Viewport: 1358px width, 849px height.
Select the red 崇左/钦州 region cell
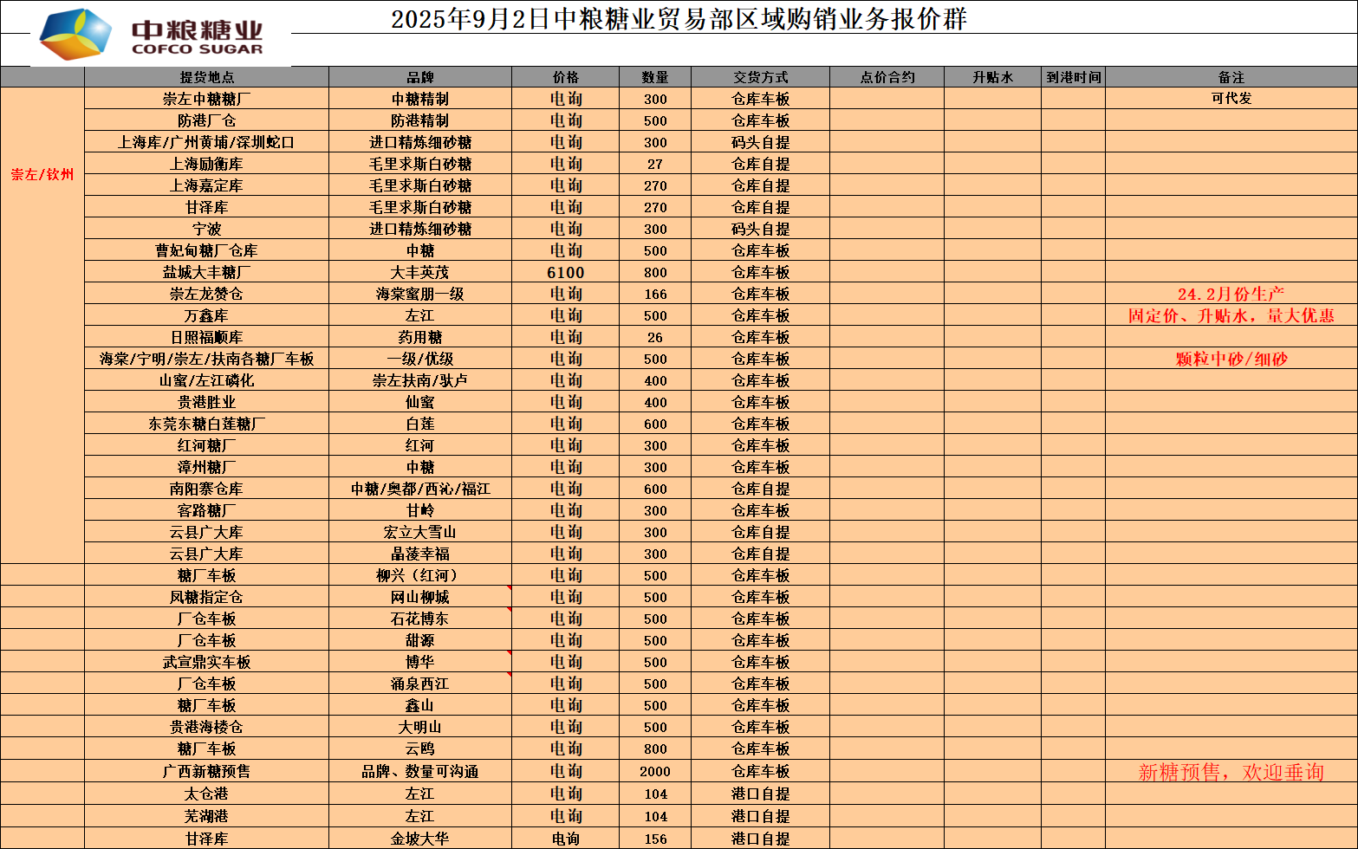tap(42, 174)
